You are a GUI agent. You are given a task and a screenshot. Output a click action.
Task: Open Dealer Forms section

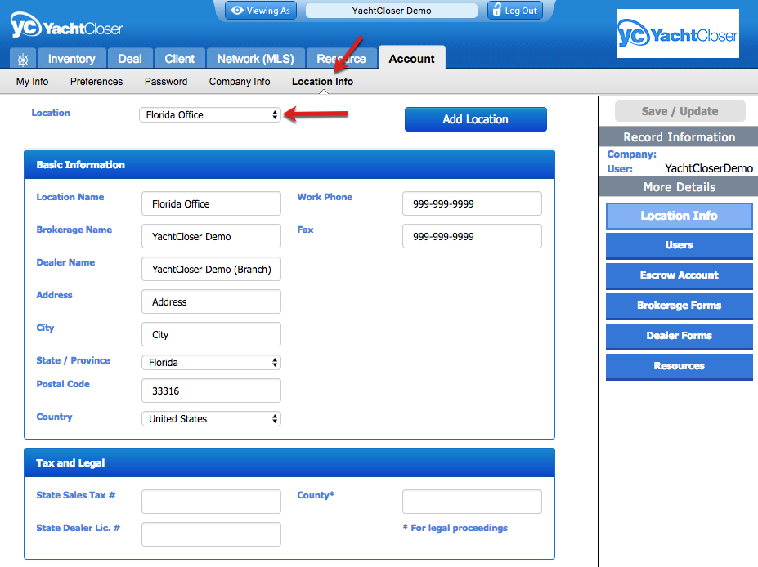pos(680,336)
